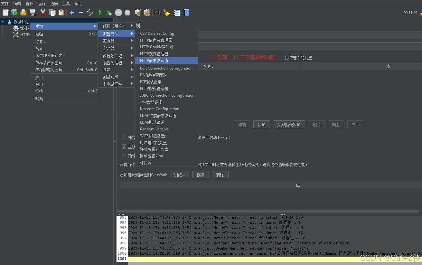Screen dimensions: 422x265
Task: Collapse all nodes with minus icon
Action: click(81, 13)
